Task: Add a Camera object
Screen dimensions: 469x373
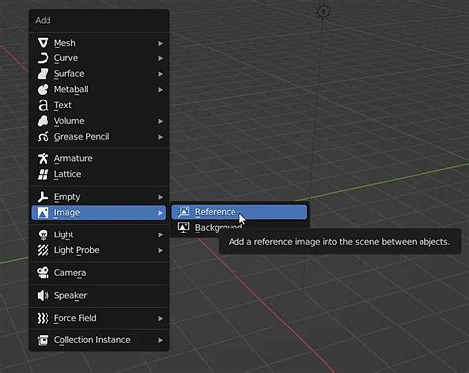Action: [99, 273]
